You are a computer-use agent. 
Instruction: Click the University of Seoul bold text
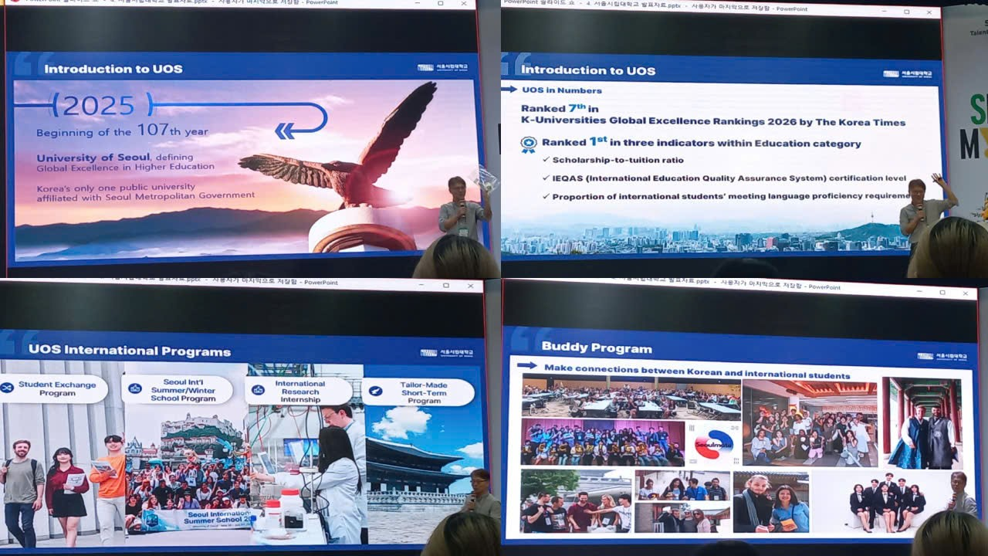tap(93, 158)
